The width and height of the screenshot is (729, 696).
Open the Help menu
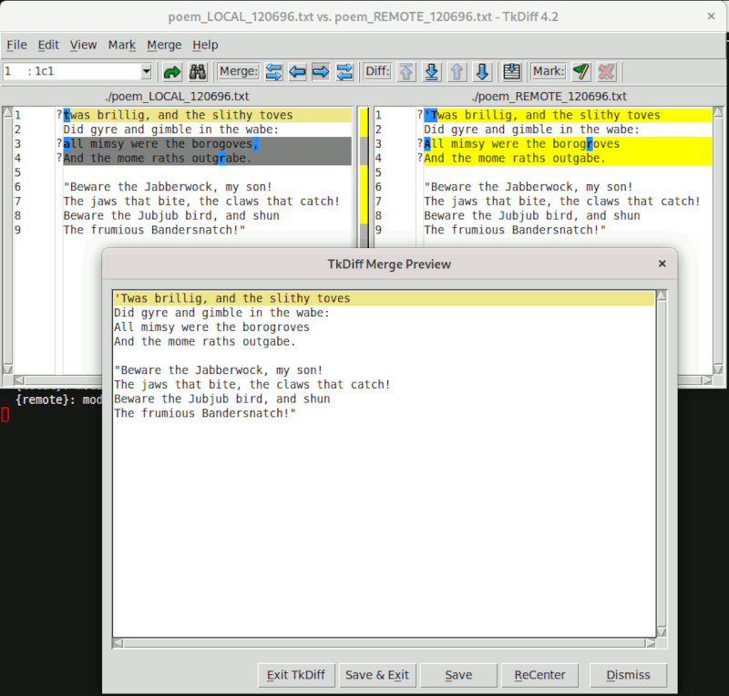pos(205,46)
